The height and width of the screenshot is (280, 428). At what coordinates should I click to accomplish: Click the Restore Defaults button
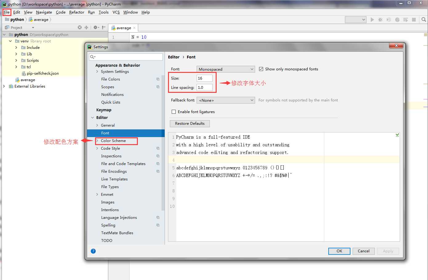[190, 124]
